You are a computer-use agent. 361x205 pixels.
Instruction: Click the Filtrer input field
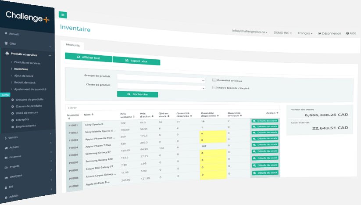click(171, 107)
